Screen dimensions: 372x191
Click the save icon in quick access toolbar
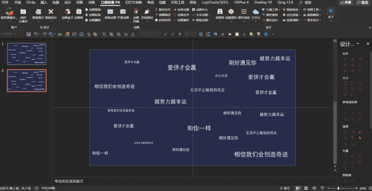tap(29, 34)
